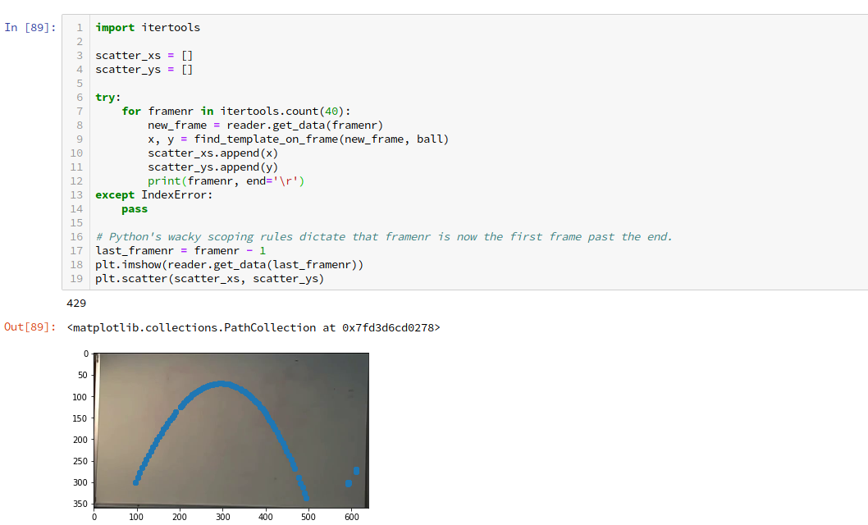Image resolution: width=868 pixels, height=525 pixels.
Task: Place cursor on the import itertools line
Action: point(148,27)
